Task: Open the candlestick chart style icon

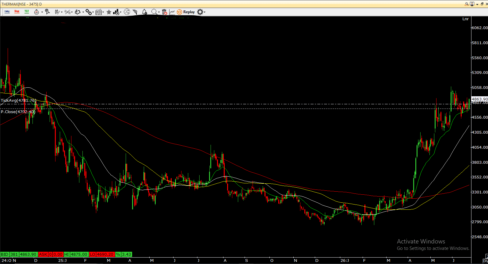Action: coord(57,12)
